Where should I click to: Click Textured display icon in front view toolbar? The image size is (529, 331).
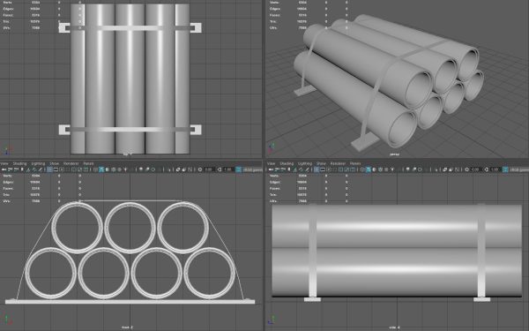pos(119,169)
